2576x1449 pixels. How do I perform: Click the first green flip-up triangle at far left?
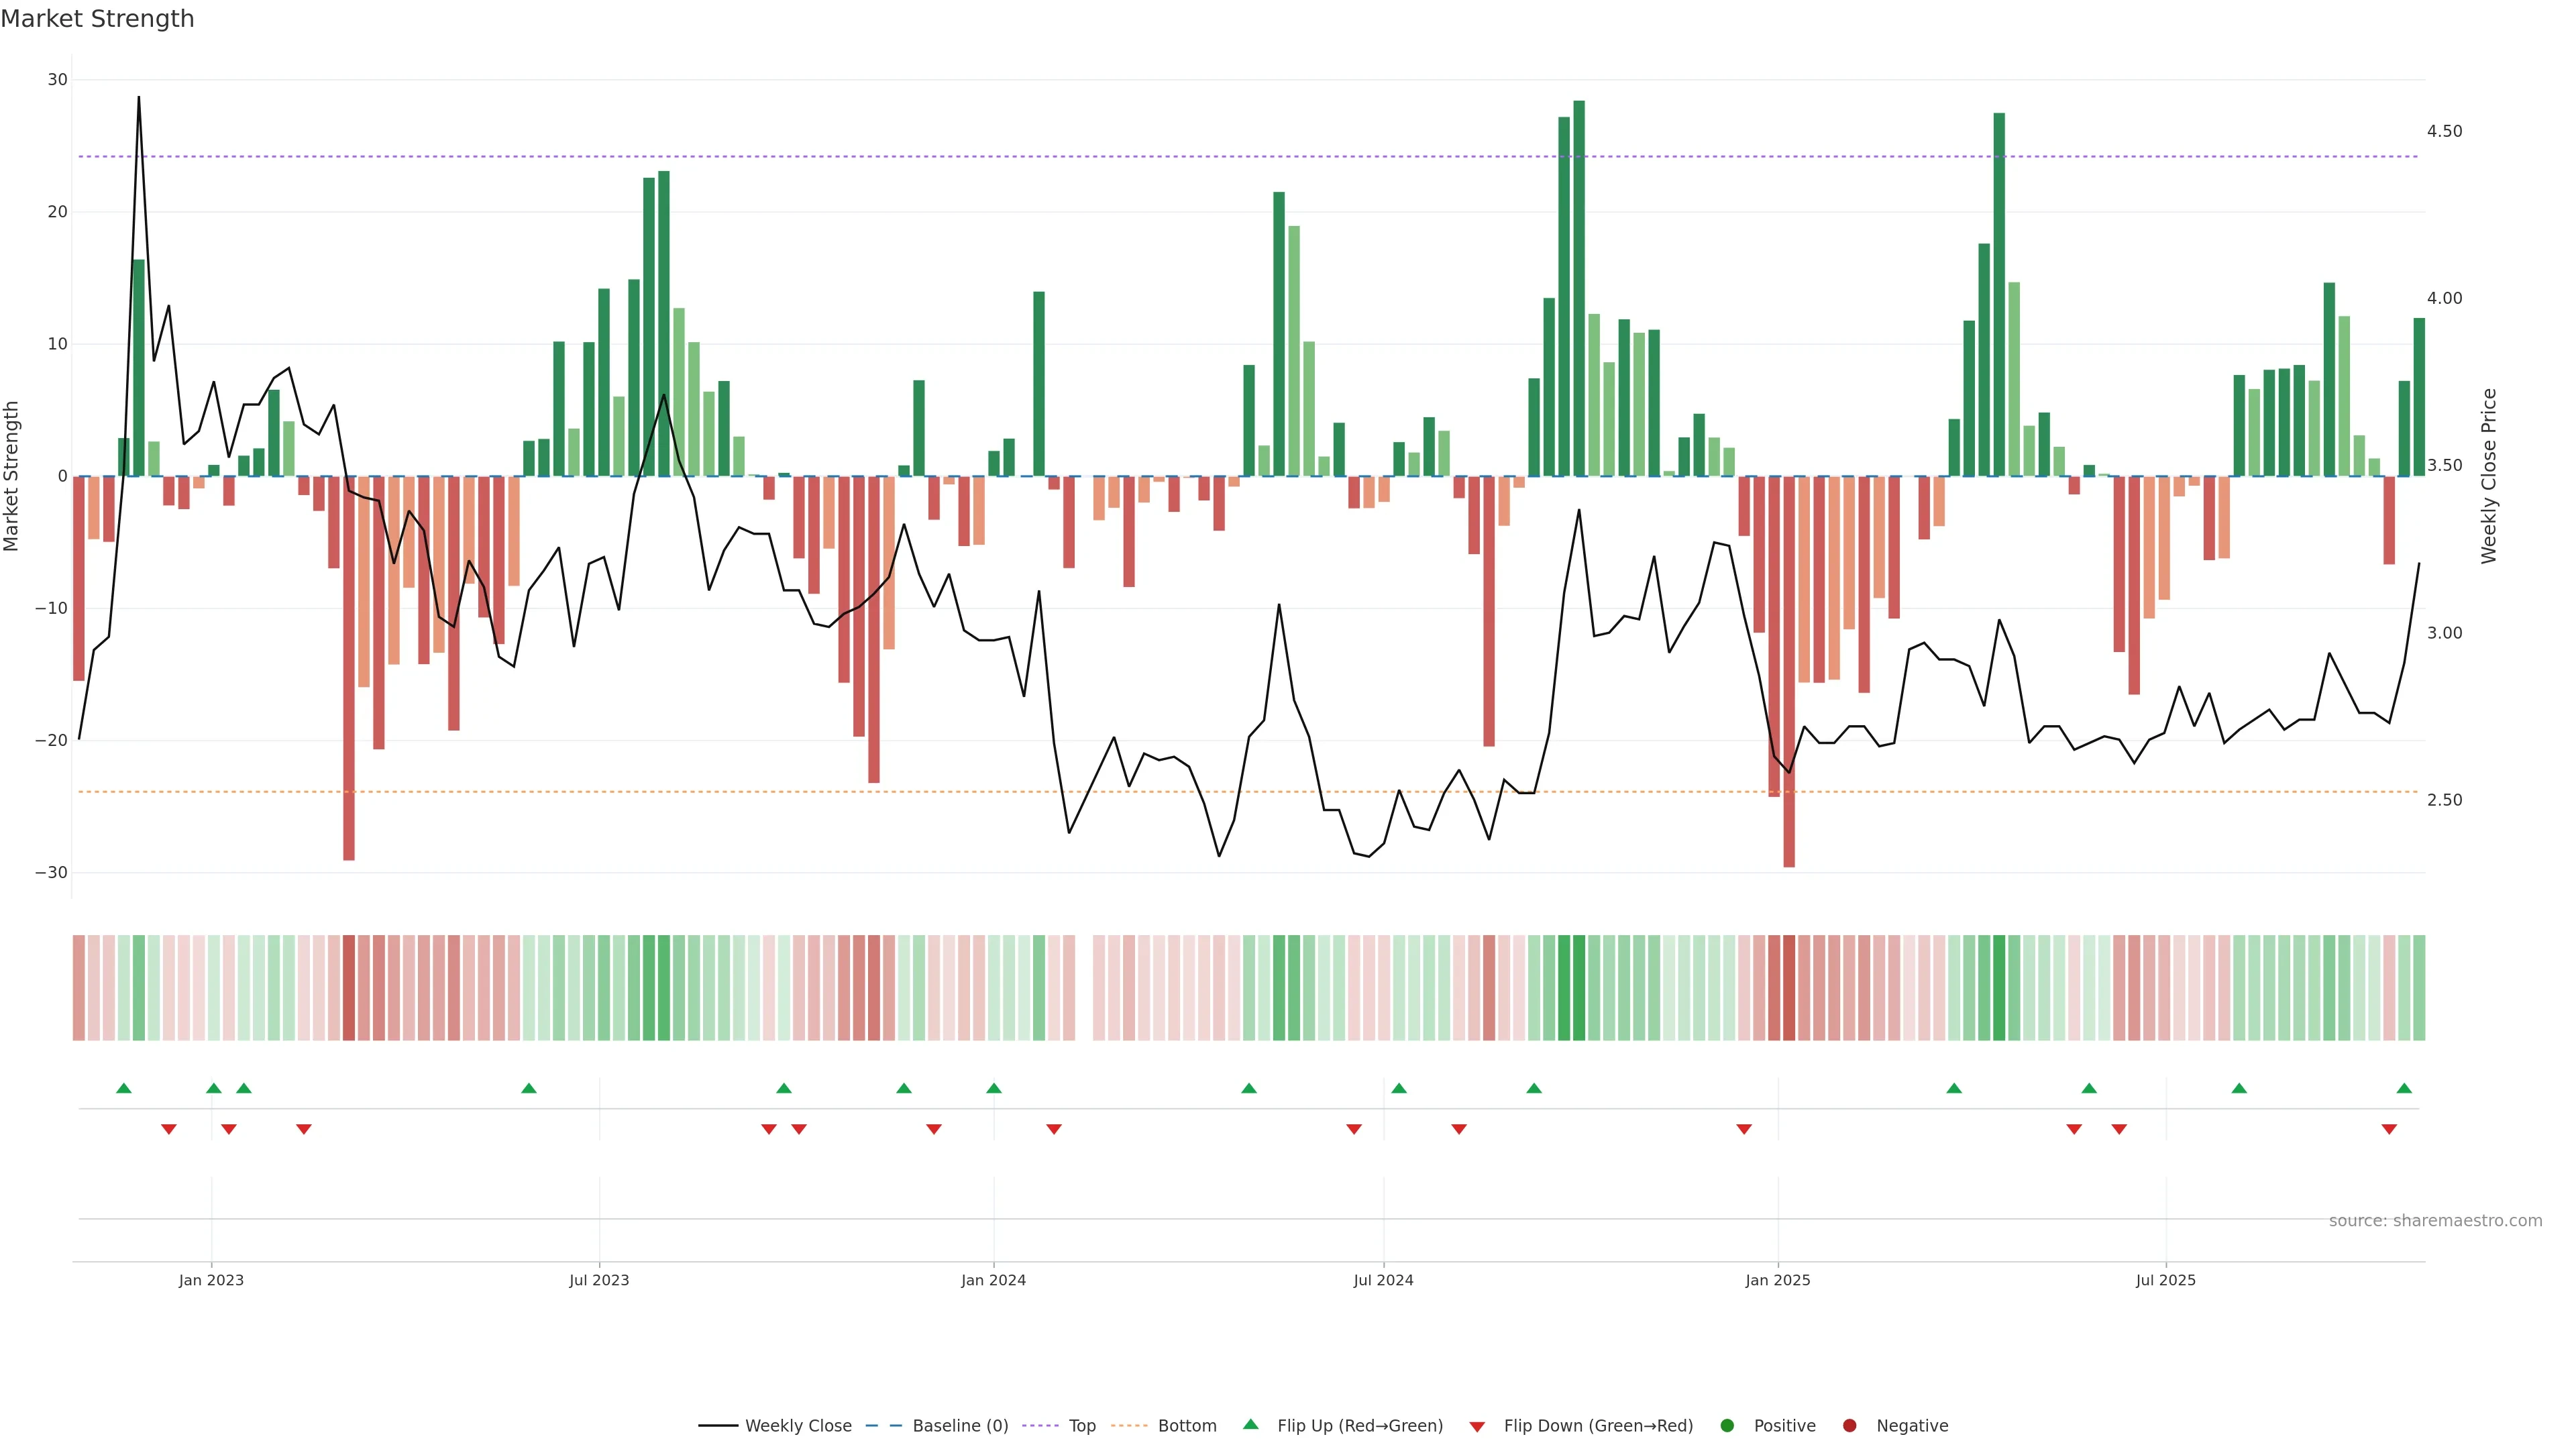pyautogui.click(x=124, y=1088)
